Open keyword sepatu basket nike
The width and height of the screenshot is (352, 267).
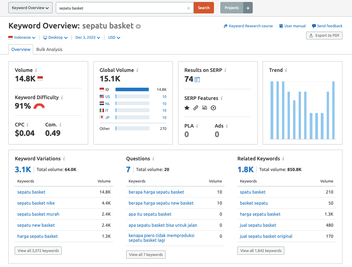click(x=36, y=203)
